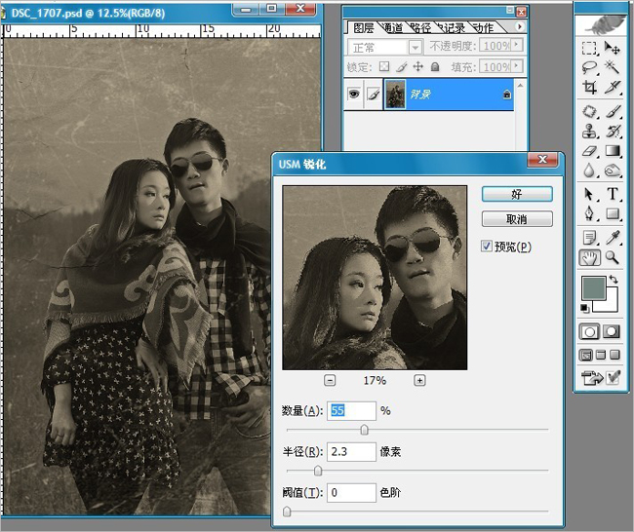
Task: Expand the 不透明度 opacity arrow
Action: 516,45
